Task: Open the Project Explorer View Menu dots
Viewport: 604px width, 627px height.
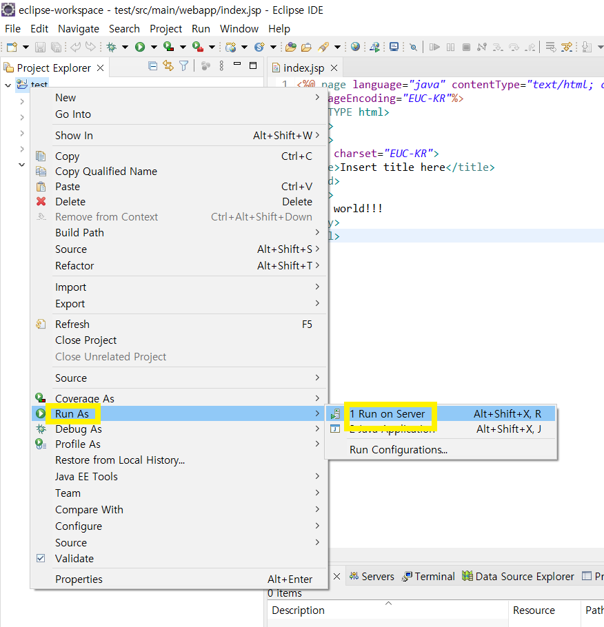Action: [221, 66]
